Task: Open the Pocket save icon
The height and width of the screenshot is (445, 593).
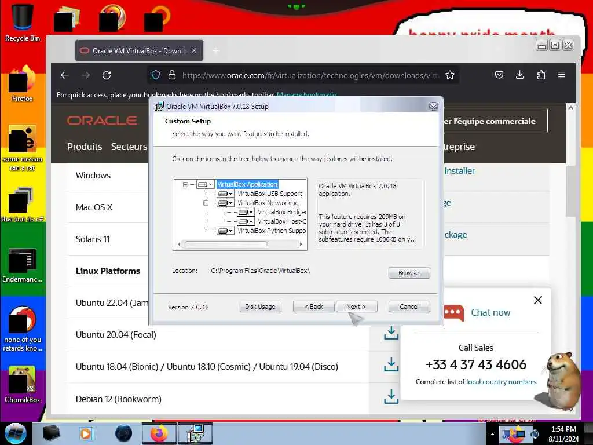Action: pyautogui.click(x=499, y=75)
